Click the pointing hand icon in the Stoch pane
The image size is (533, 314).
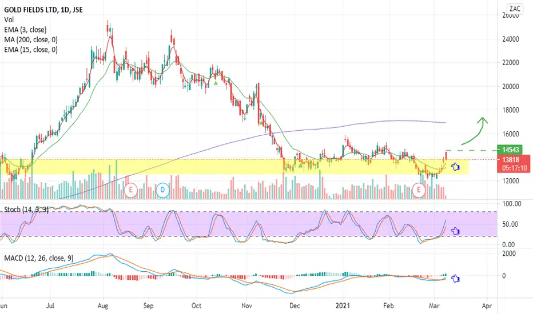pos(455,231)
